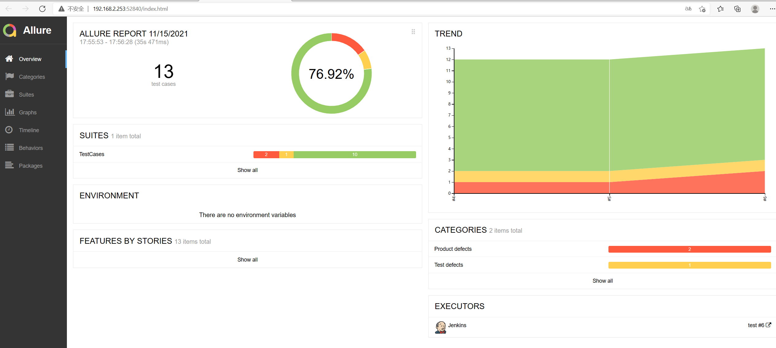Open Behaviors via the list icon
776x348 pixels.
(10, 147)
